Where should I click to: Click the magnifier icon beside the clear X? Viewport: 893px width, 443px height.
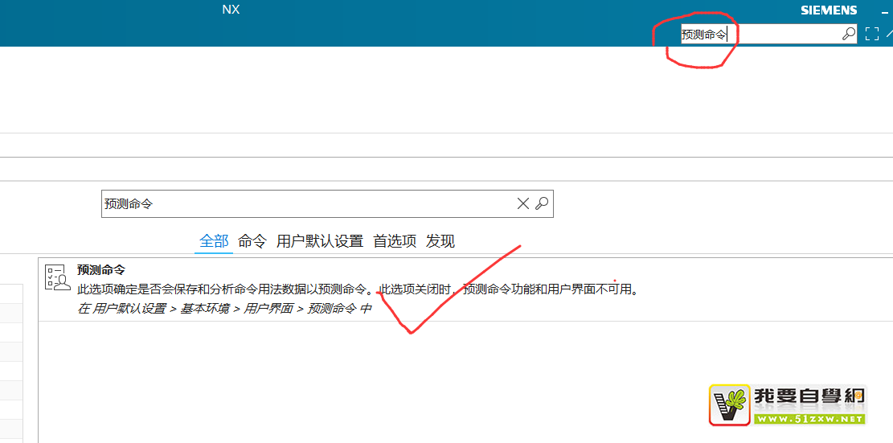point(543,204)
